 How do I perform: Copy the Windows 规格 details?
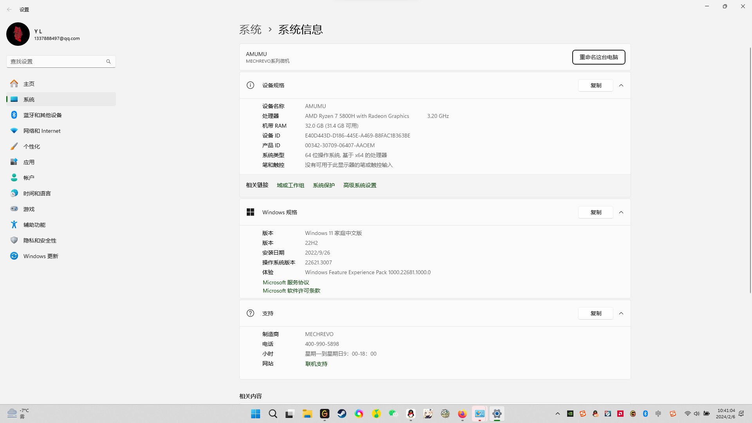(x=595, y=212)
